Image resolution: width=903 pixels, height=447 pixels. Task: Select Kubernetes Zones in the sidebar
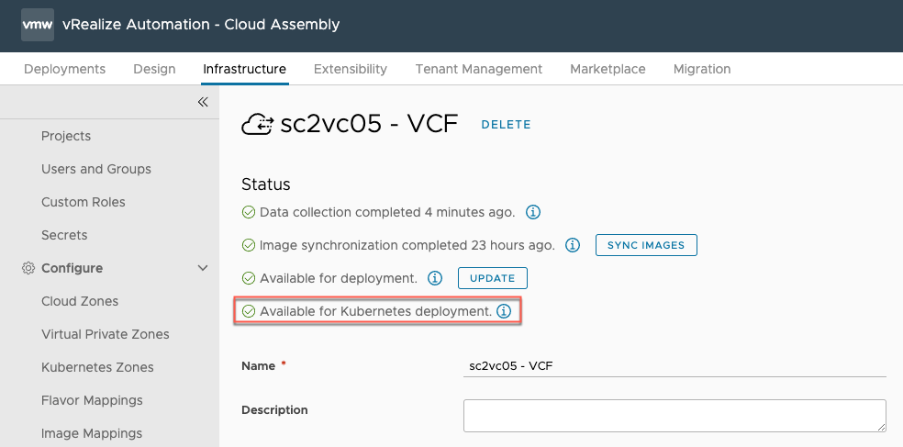(97, 367)
